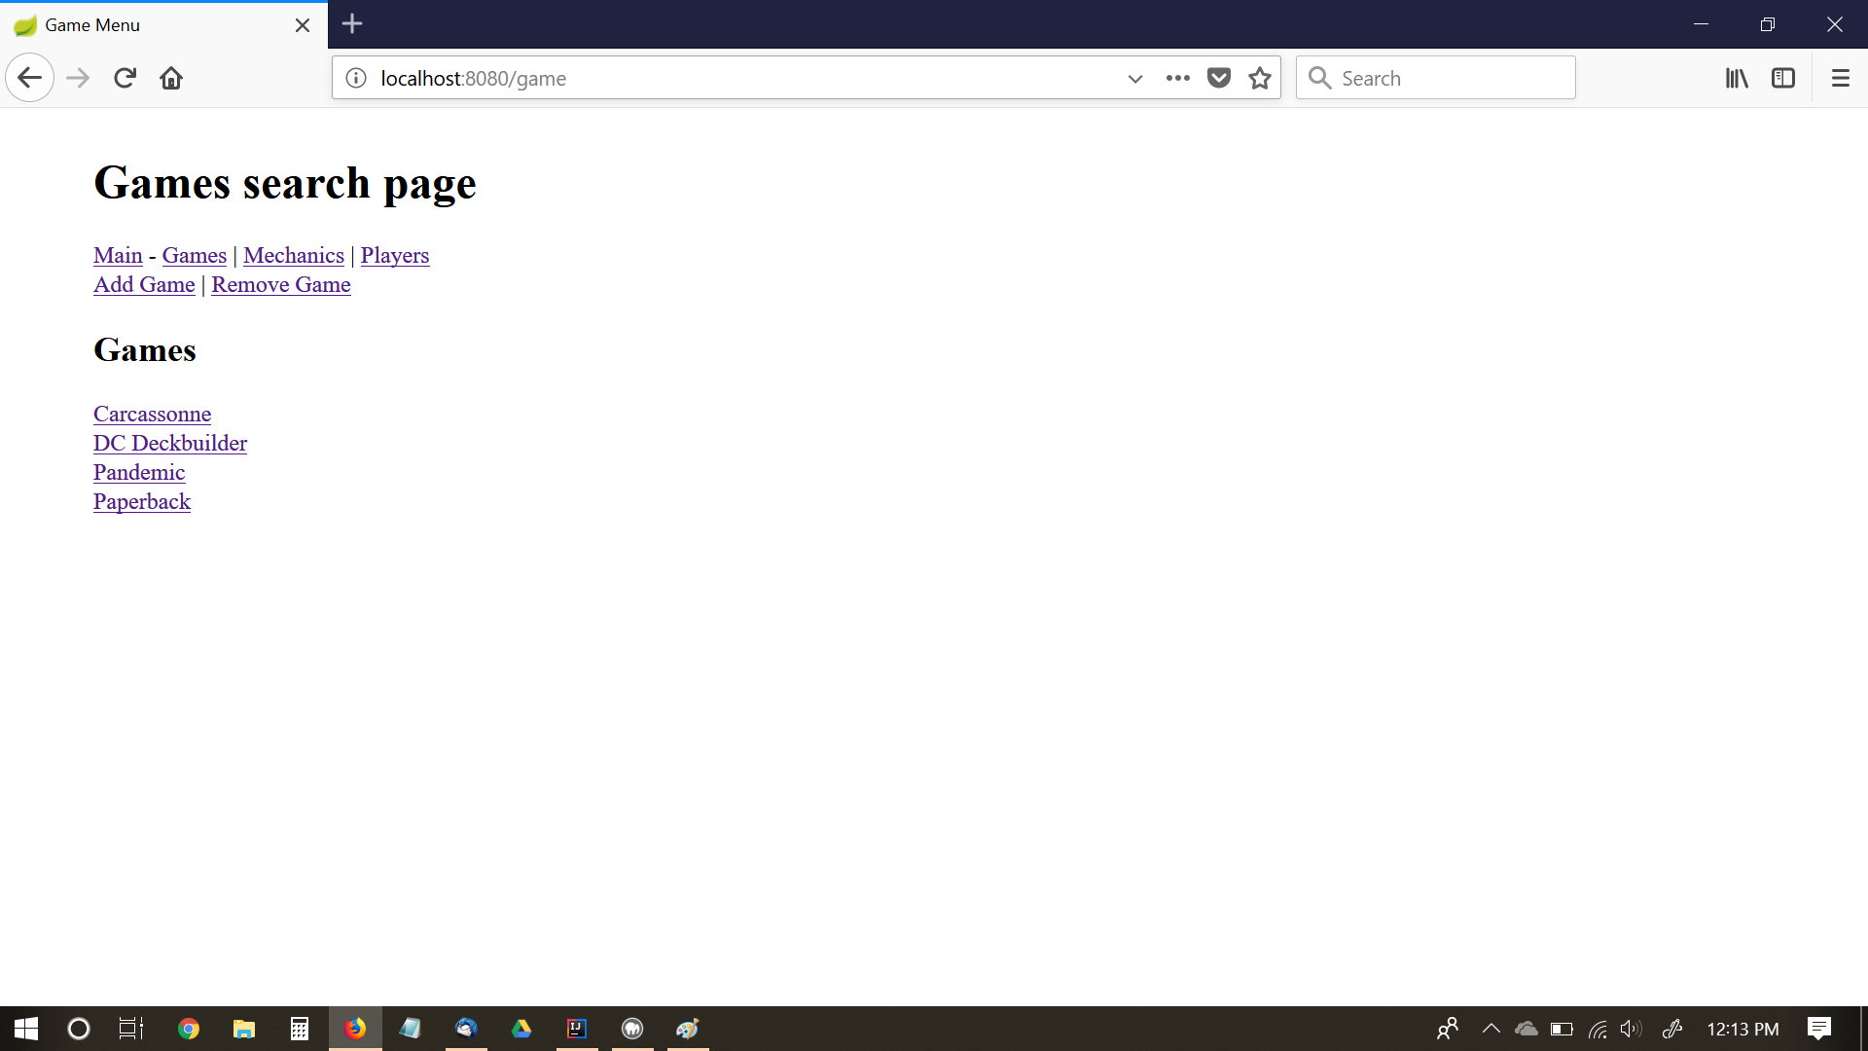Viewport: 1868px width, 1051px height.
Task: Toggle the sidebar view icon
Action: (1783, 78)
